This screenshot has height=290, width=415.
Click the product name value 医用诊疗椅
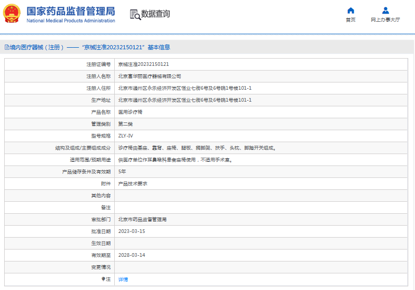coord(130,112)
